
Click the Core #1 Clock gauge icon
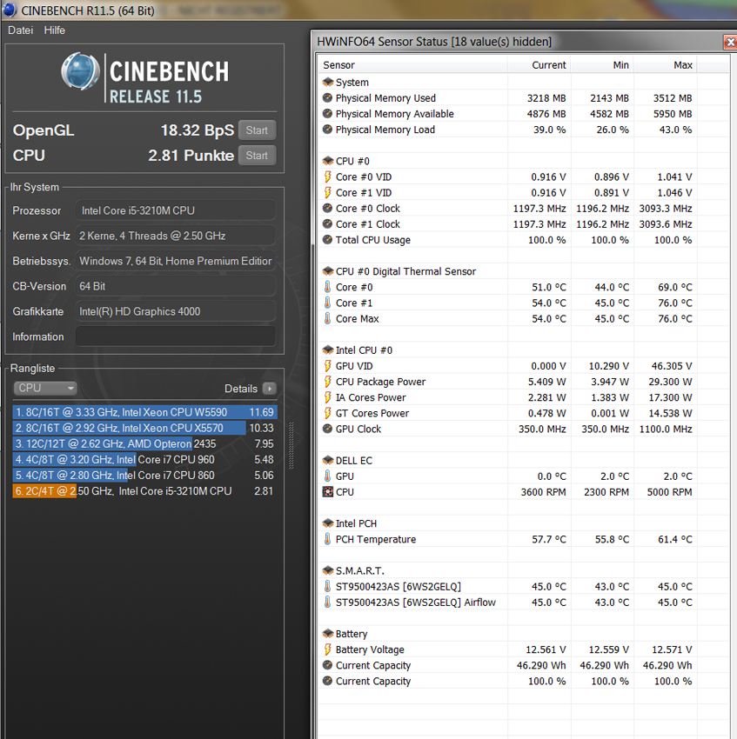tap(327, 223)
